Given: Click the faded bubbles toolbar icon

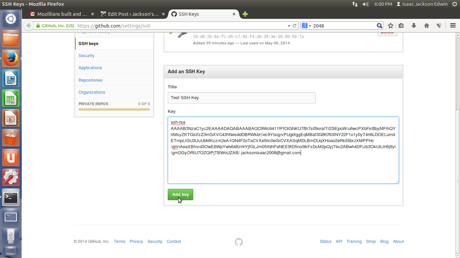Looking at the screenshot, I should coord(439,26).
